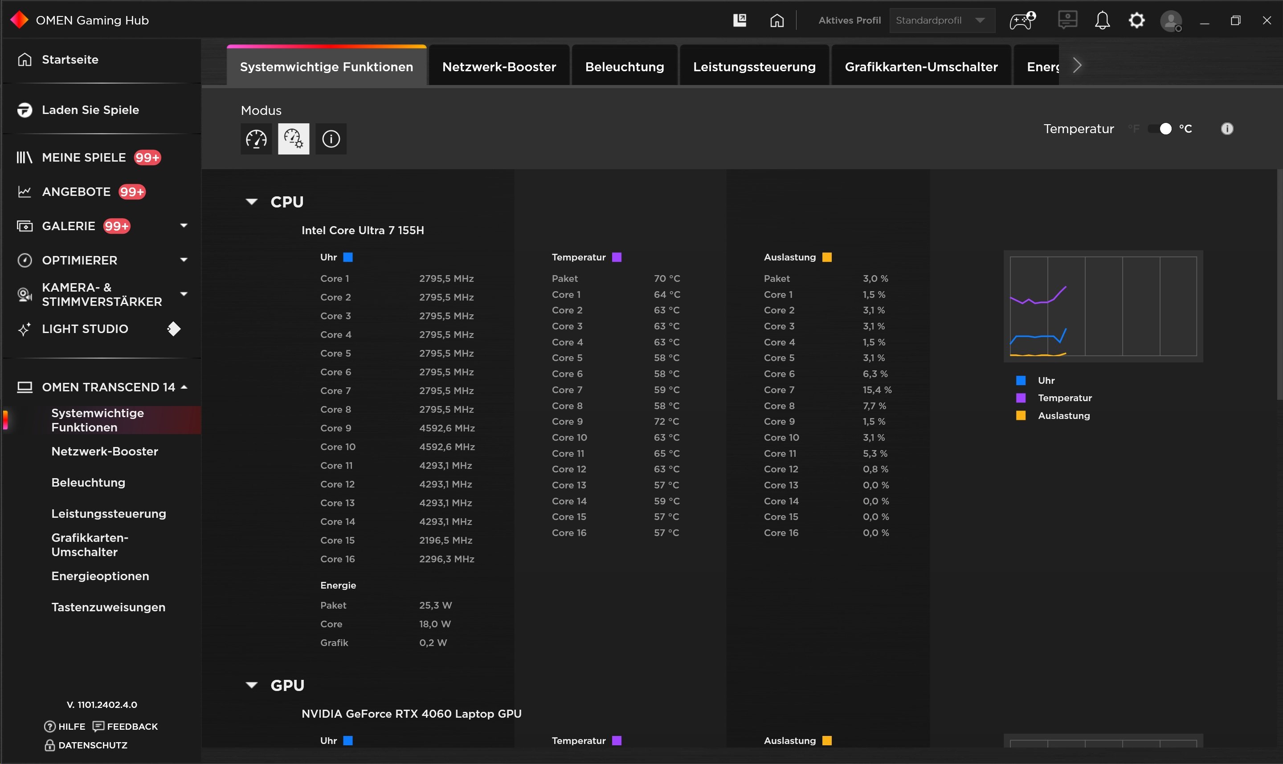Screen dimensions: 1283x764
Task: Click the HILFE link
Action: click(71, 726)
